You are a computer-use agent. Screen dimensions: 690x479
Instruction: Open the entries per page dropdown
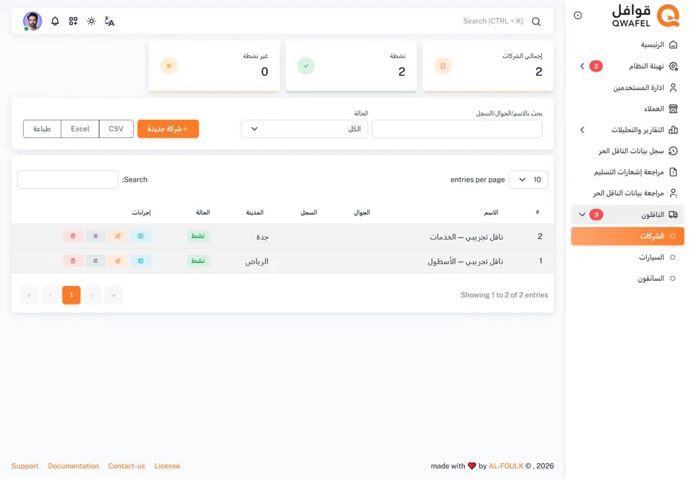pos(528,180)
